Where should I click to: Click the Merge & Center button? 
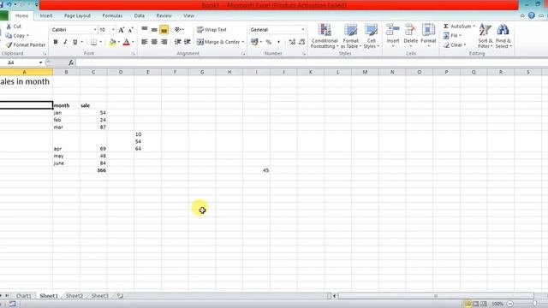coord(218,42)
